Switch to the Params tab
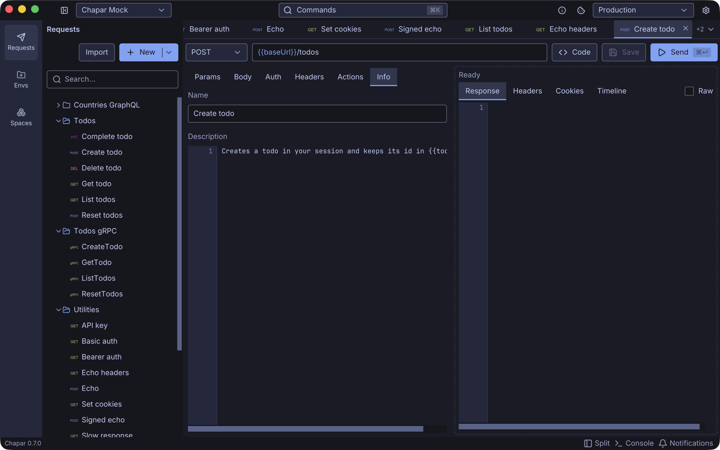The image size is (720, 450). pyautogui.click(x=207, y=77)
